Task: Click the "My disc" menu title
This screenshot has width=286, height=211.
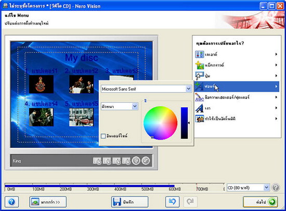Action: click(x=82, y=58)
